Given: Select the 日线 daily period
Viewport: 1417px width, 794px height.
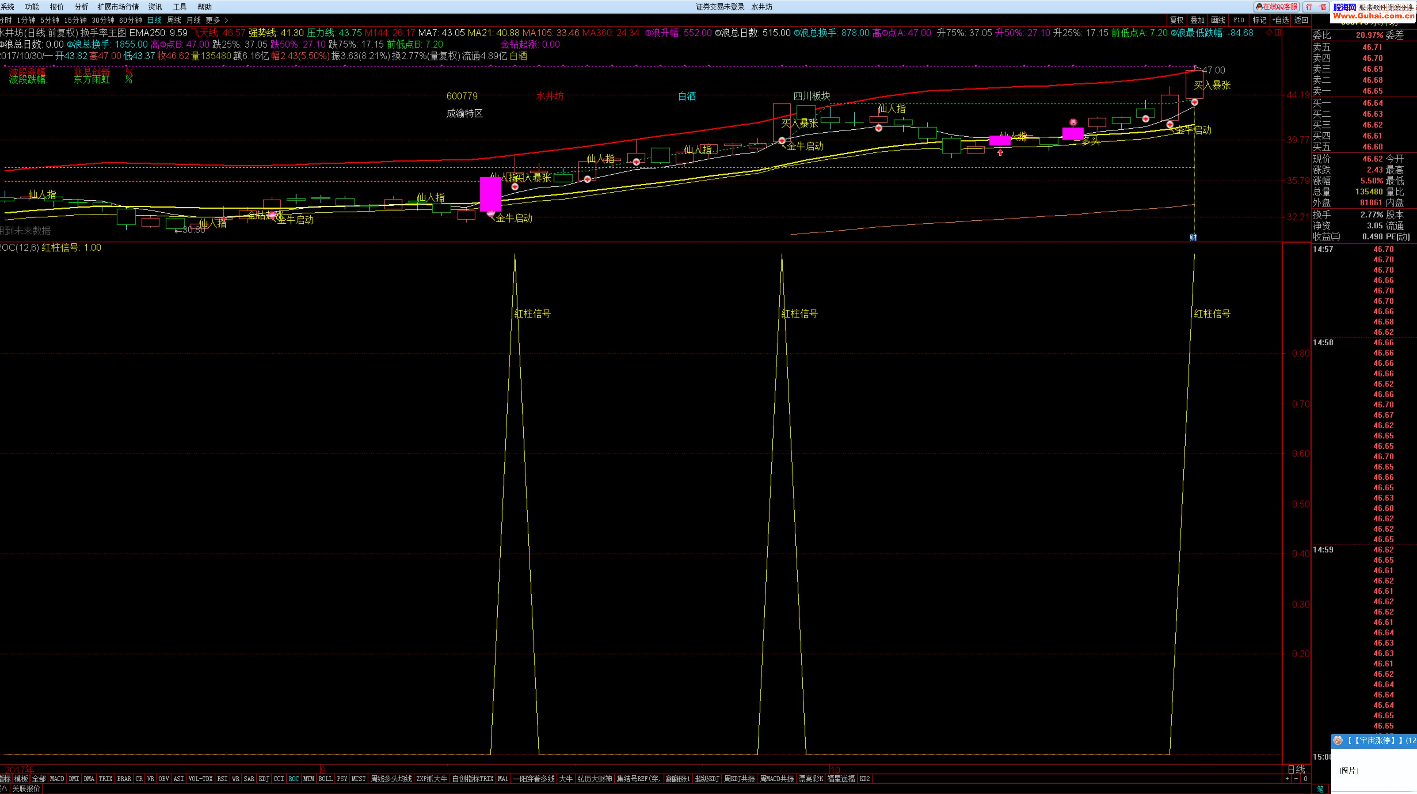Looking at the screenshot, I should point(155,20).
